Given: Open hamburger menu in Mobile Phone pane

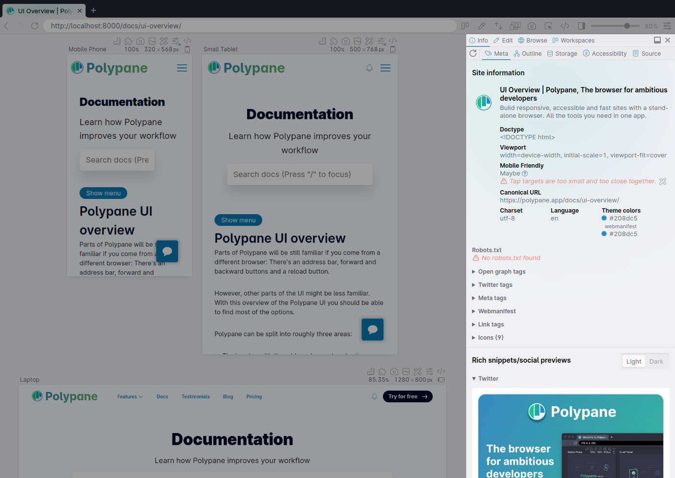Looking at the screenshot, I should pyautogui.click(x=182, y=68).
